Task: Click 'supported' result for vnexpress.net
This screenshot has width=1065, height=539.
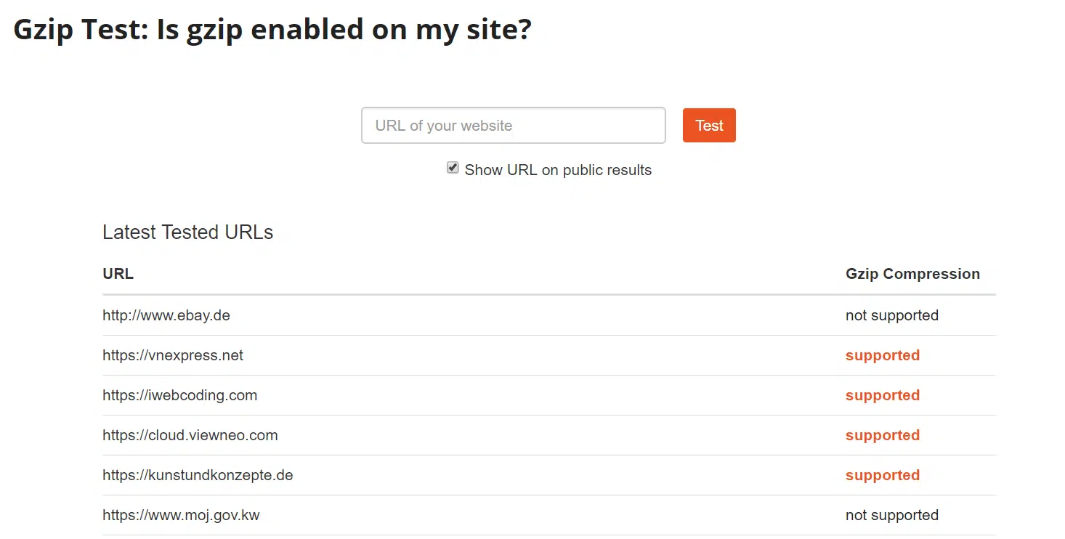Action: (x=882, y=355)
